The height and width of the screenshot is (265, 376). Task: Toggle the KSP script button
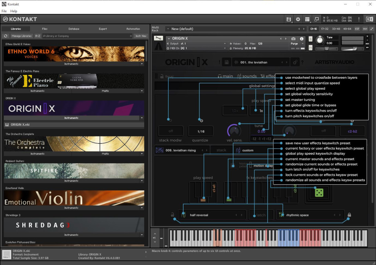click(357, 29)
